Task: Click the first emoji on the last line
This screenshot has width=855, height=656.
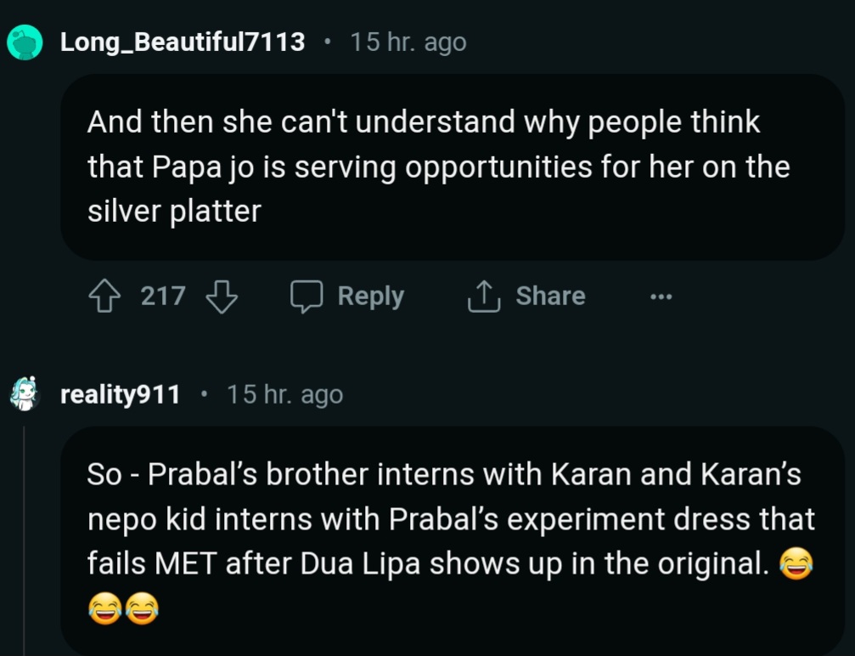Action: [104, 608]
